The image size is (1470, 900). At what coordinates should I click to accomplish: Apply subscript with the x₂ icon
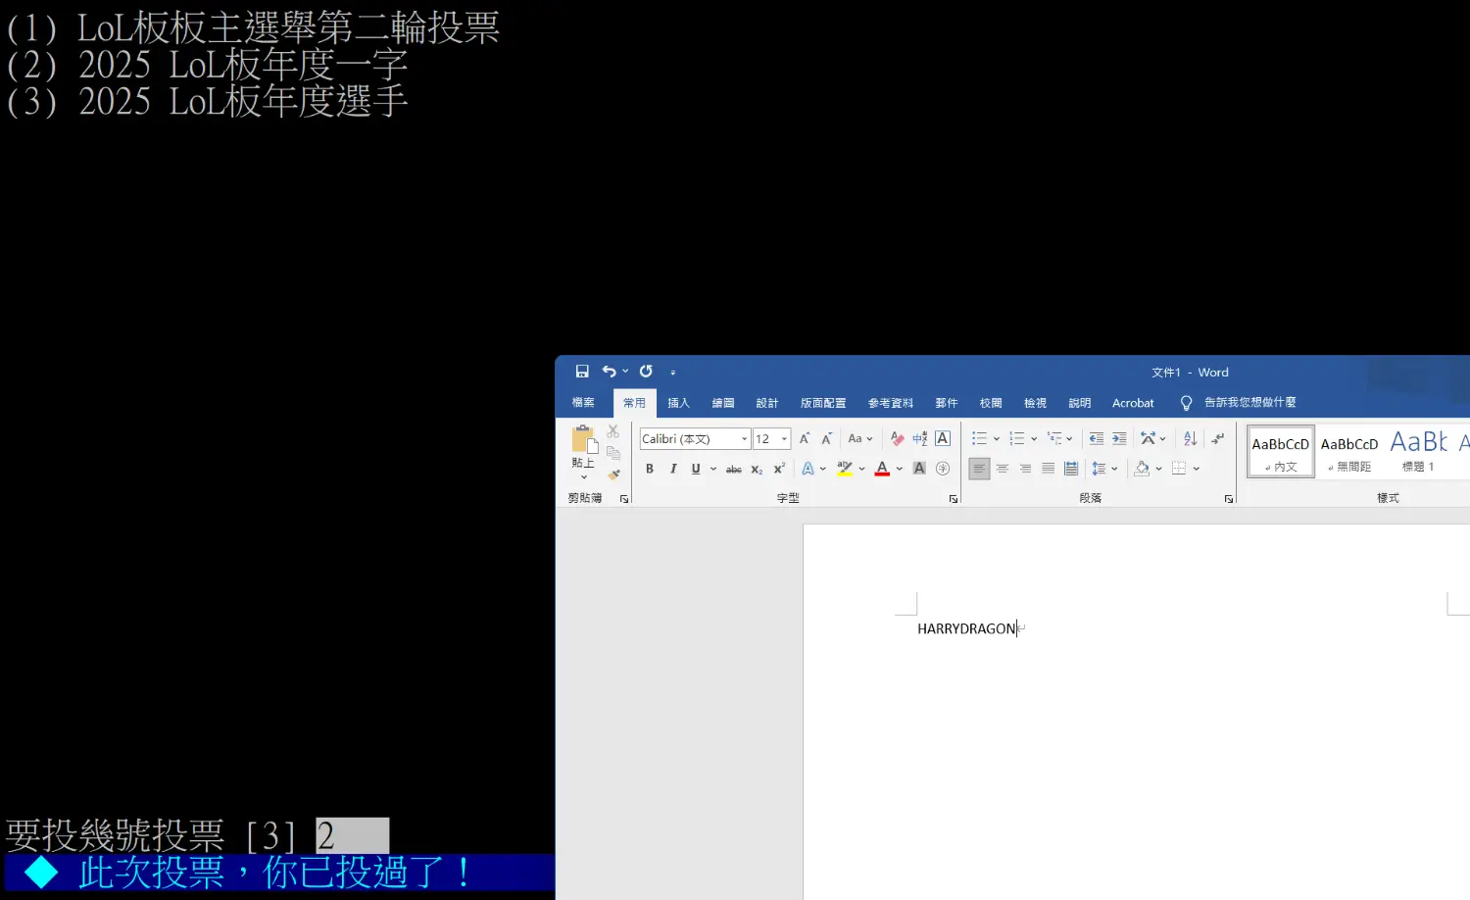click(757, 470)
